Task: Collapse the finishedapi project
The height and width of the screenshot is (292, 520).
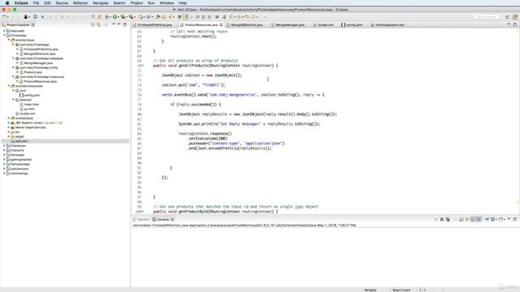Action: (x=4, y=36)
